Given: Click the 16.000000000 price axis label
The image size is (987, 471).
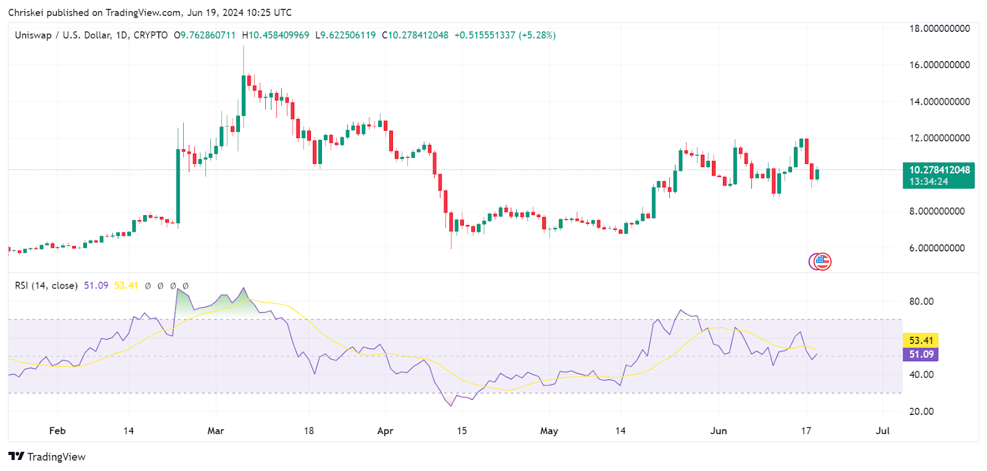Looking at the screenshot, I should pyautogui.click(x=940, y=65).
